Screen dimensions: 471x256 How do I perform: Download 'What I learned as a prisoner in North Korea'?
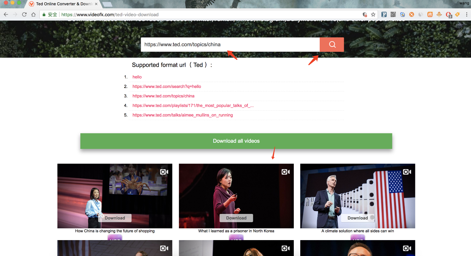236,218
